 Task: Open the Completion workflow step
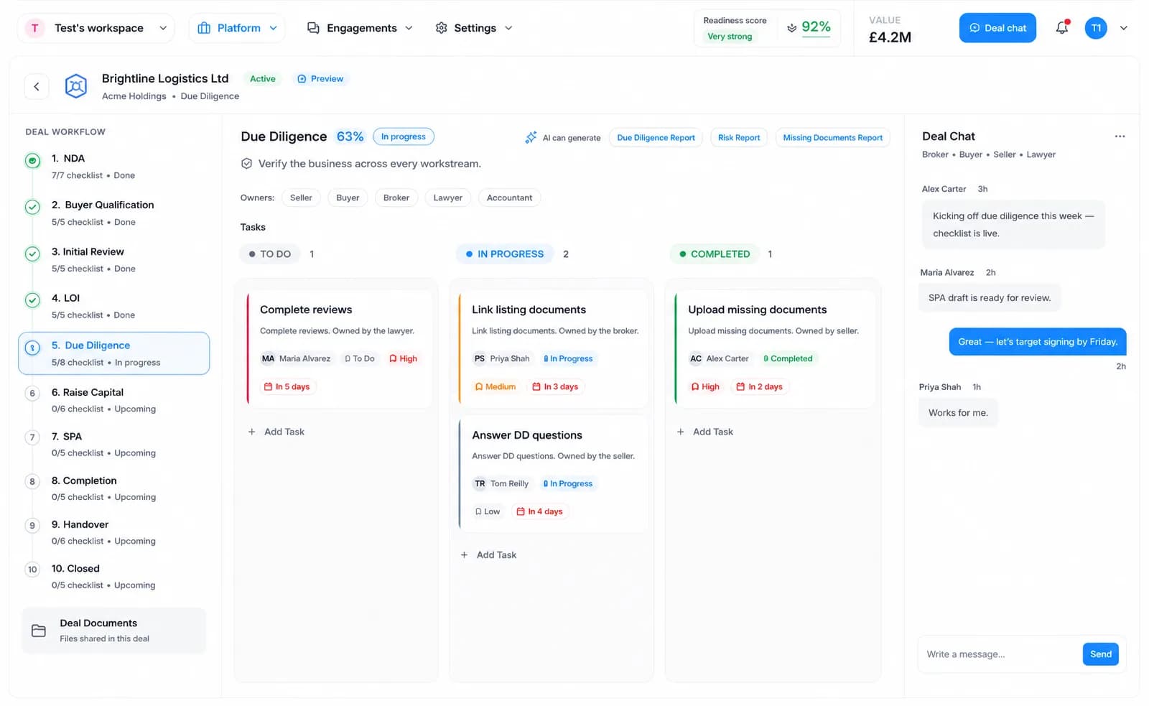pyautogui.click(x=115, y=488)
